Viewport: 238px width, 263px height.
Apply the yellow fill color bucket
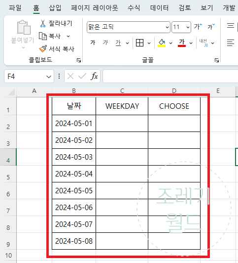point(162,43)
